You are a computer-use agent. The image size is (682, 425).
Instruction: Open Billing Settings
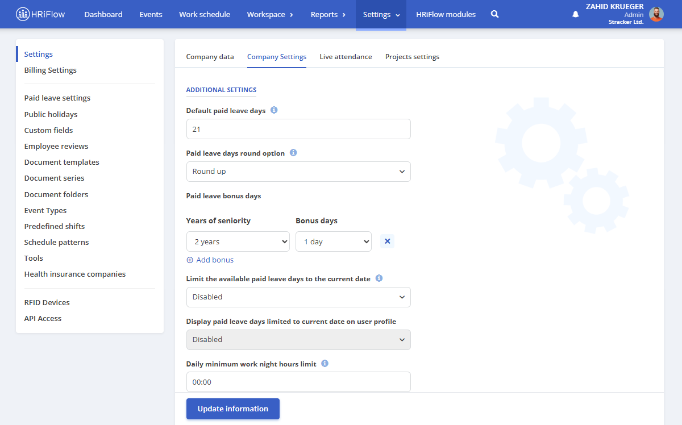tap(51, 70)
